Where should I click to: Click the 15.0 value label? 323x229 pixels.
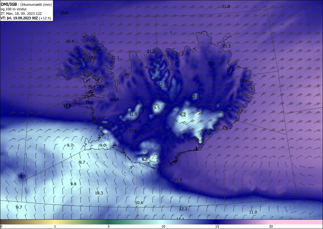(211, 64)
